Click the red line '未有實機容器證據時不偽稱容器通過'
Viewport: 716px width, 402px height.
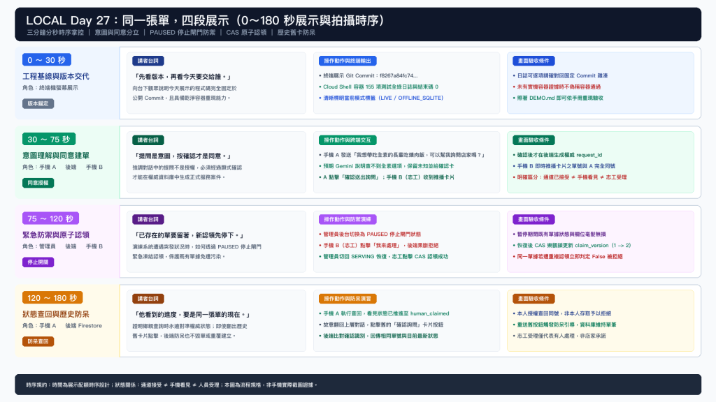(x=557, y=87)
